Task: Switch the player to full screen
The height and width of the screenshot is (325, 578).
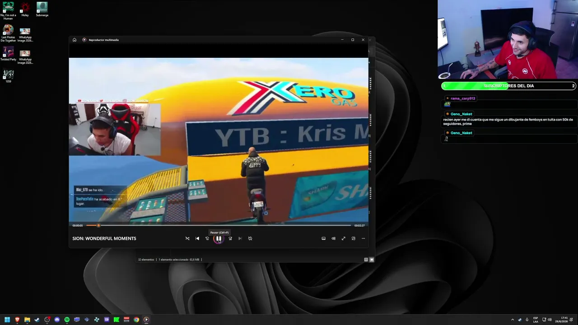Action: coord(343,238)
